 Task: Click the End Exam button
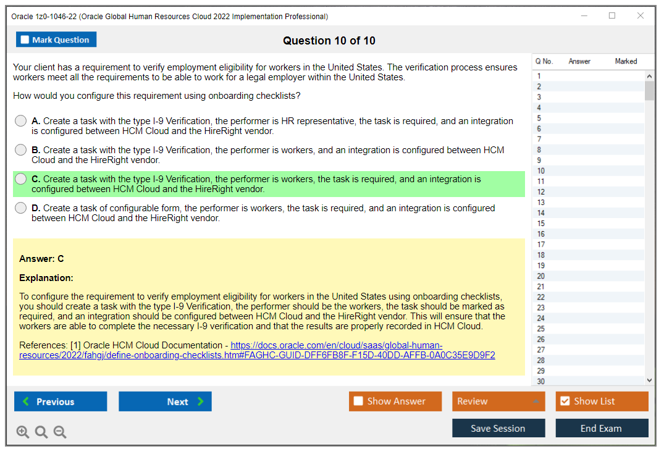[x=602, y=427]
